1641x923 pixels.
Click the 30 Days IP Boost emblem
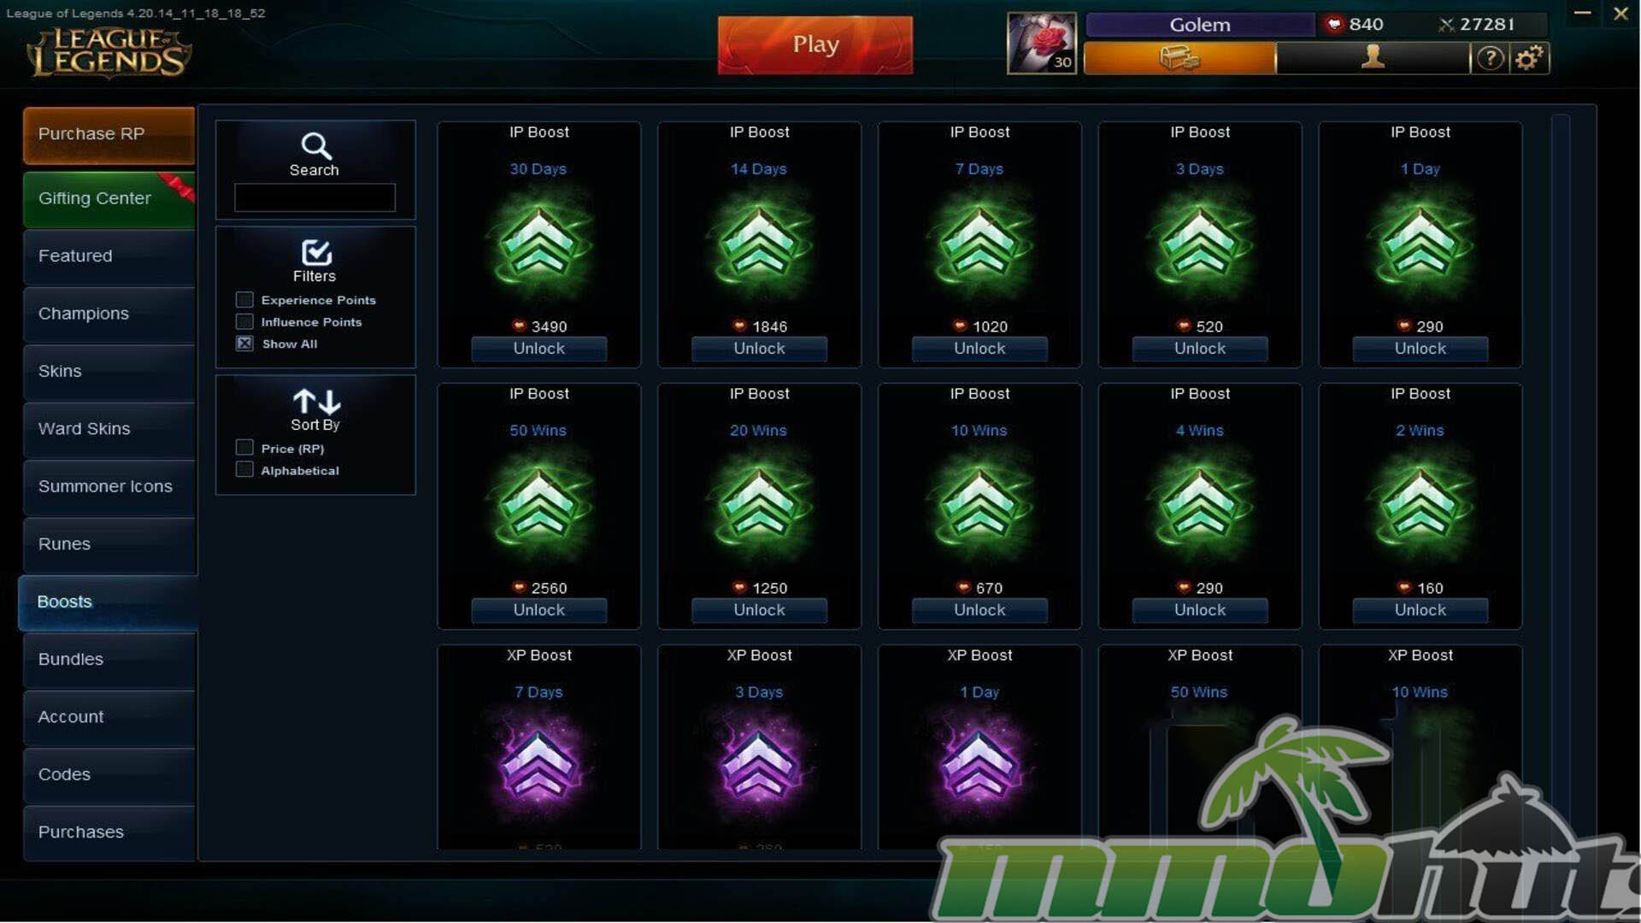[538, 244]
